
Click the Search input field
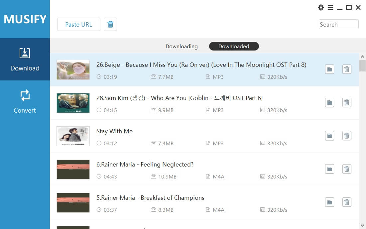(x=338, y=24)
